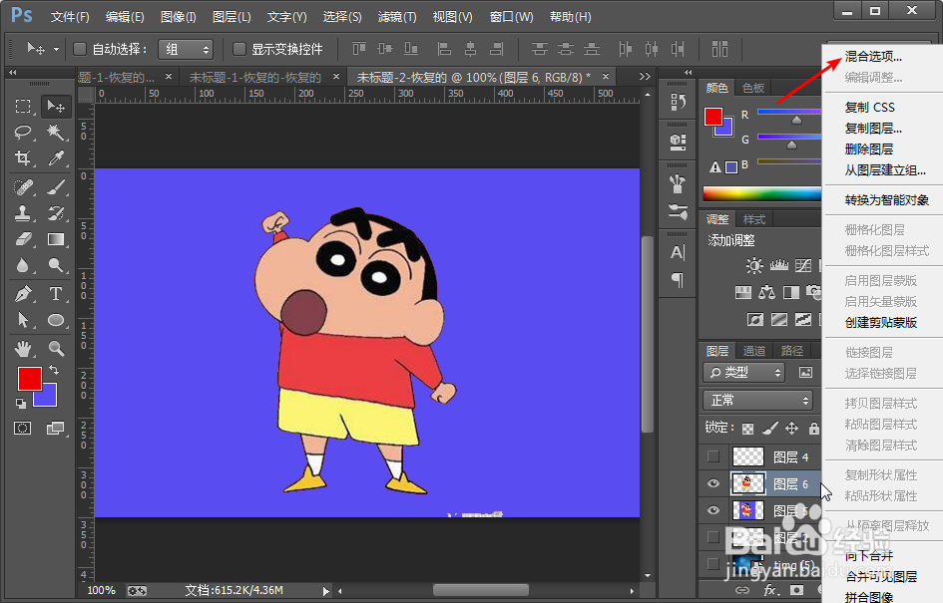
Task: Lock layer position
Action: click(792, 429)
